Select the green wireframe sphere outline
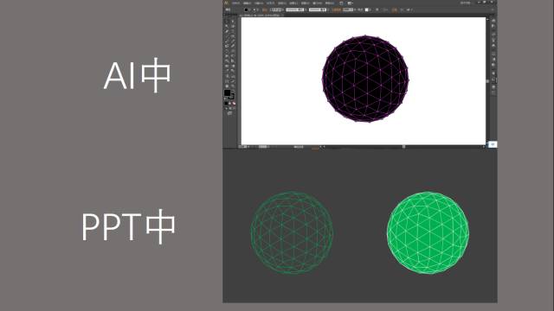 pyautogui.click(x=292, y=232)
